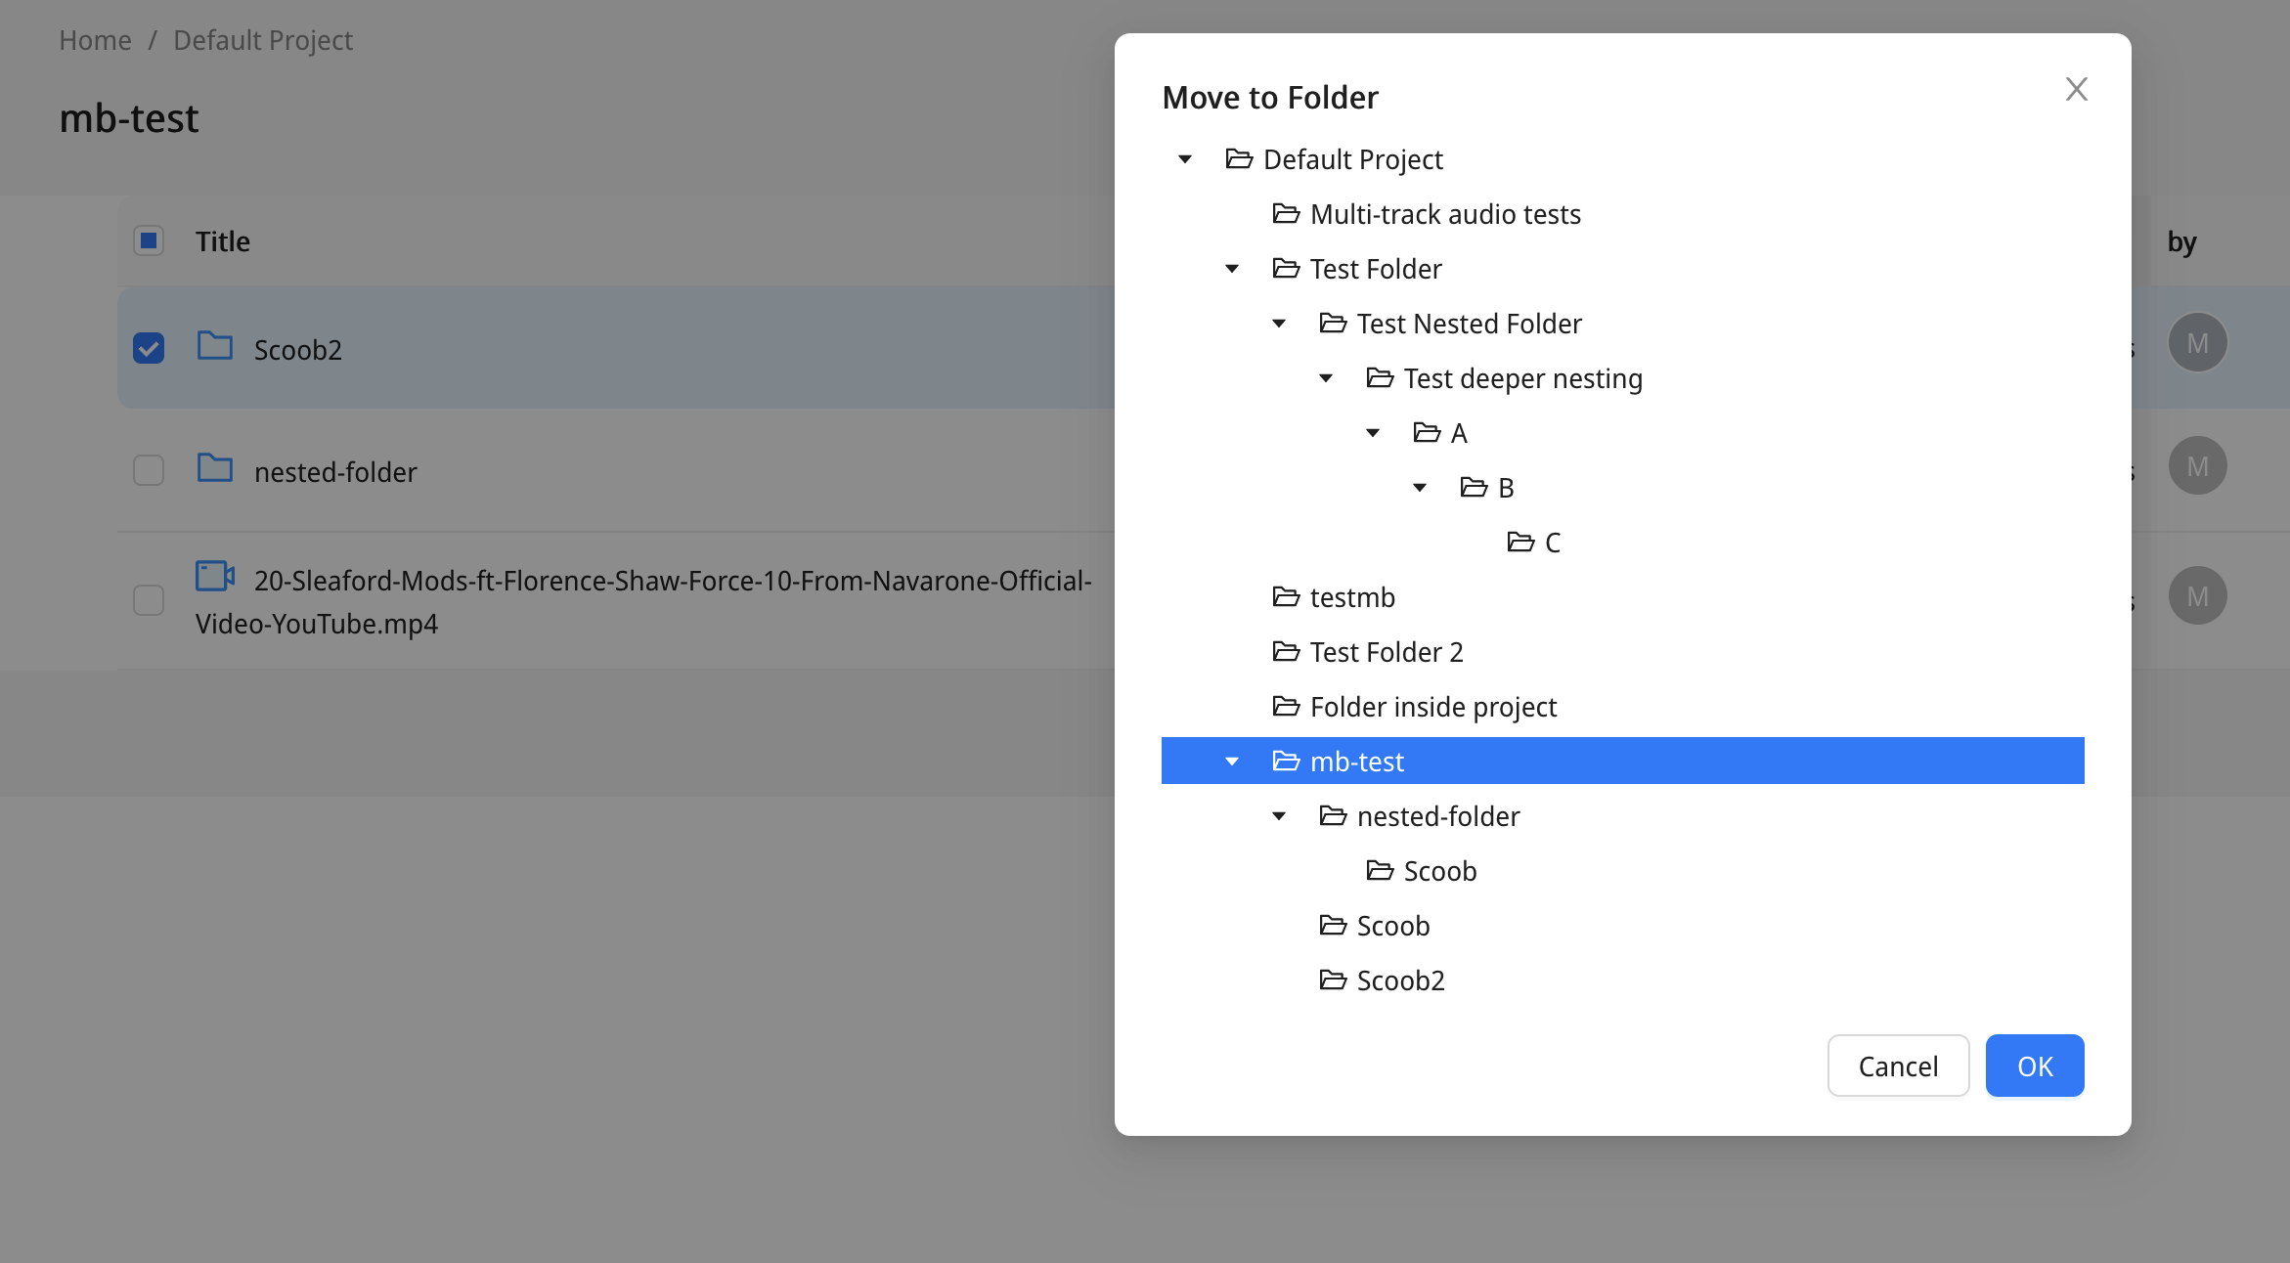Go to Home in breadcrumb
Screen dimensions: 2290x1263
[95, 40]
